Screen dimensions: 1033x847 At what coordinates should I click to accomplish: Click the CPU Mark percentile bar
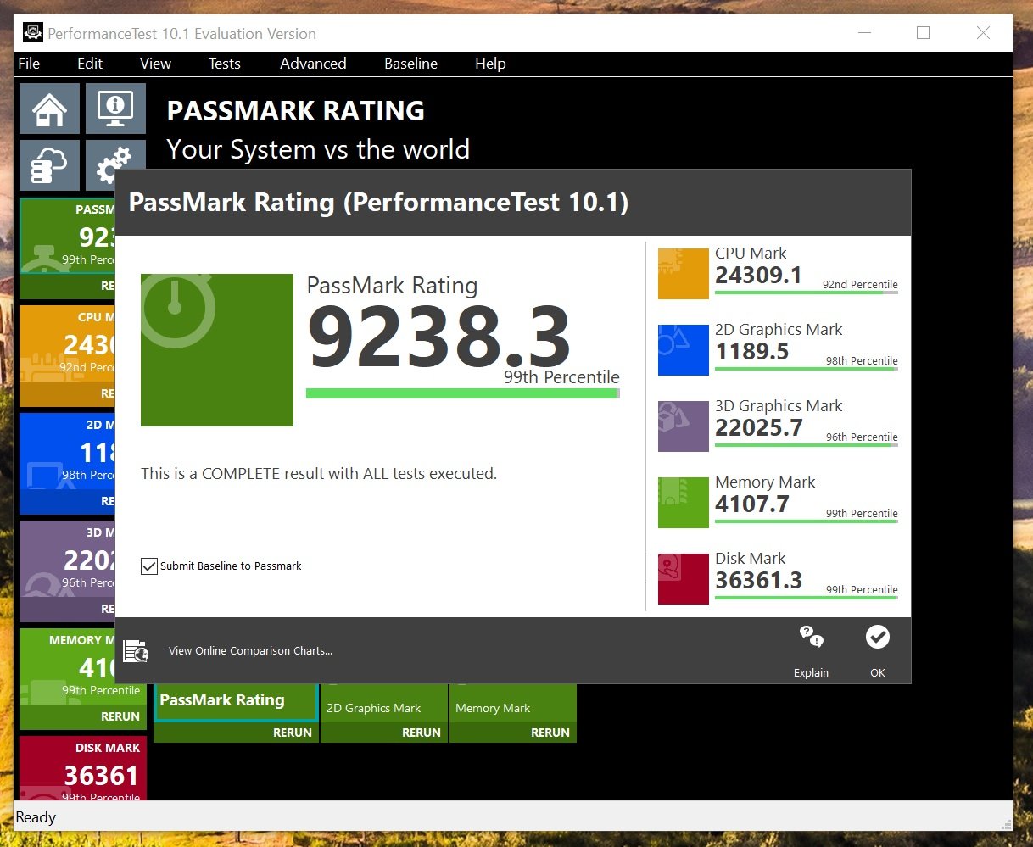[806, 293]
